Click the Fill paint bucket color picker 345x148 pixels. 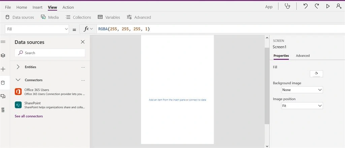point(316,74)
